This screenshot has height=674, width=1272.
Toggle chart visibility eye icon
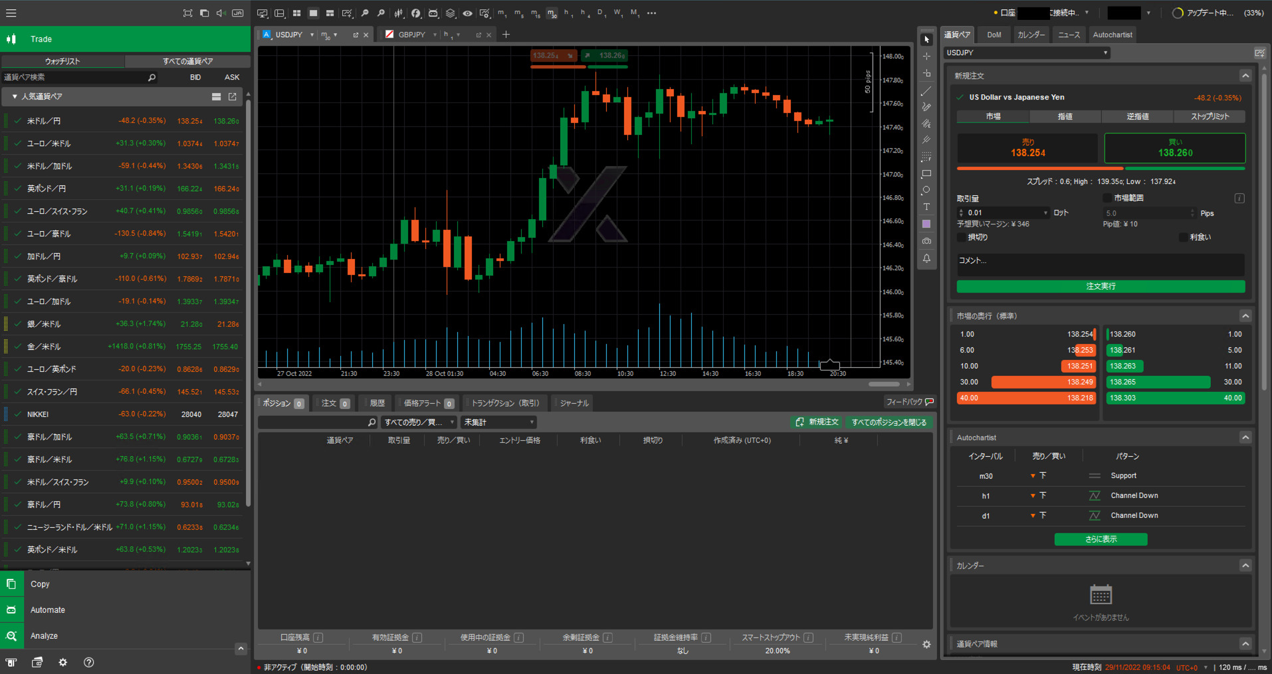468,13
